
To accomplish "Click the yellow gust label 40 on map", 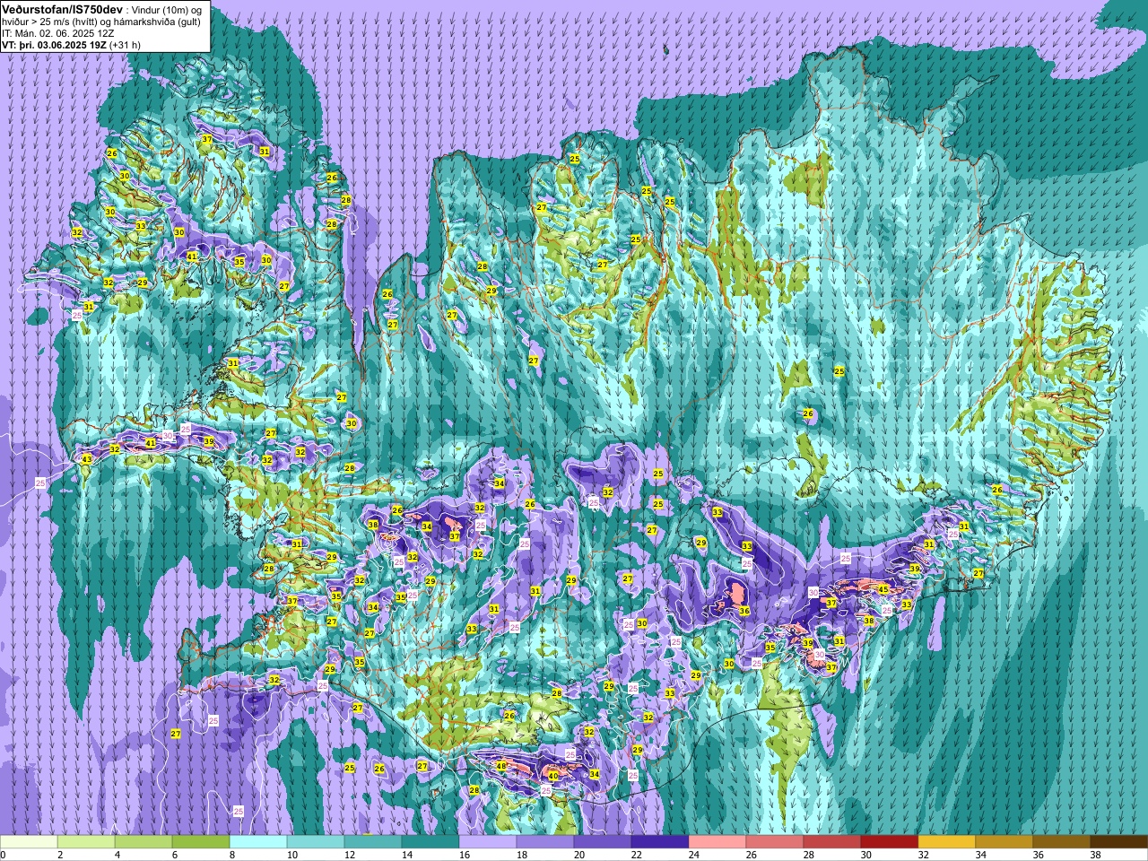I will (553, 776).
